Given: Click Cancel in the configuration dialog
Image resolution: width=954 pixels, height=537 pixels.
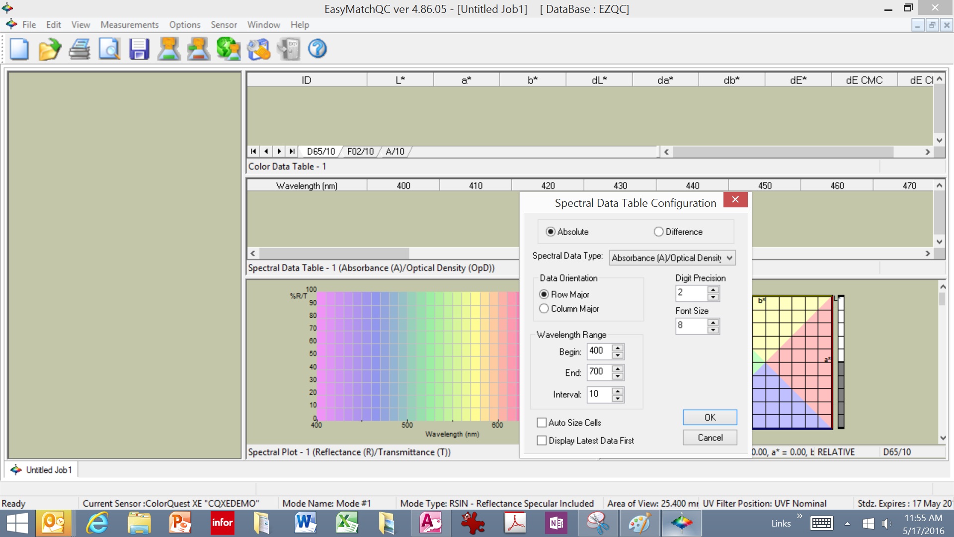Looking at the screenshot, I should coord(710,438).
